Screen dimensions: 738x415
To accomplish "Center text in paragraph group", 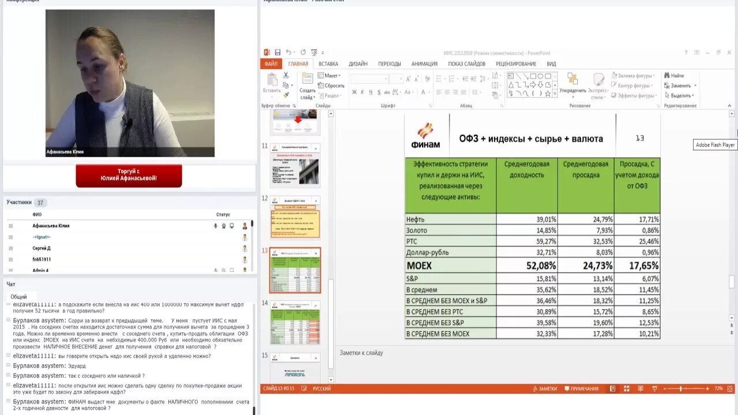I will [447, 92].
